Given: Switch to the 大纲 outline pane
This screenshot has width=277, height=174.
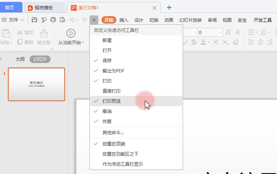Looking at the screenshot, I should point(20,59).
